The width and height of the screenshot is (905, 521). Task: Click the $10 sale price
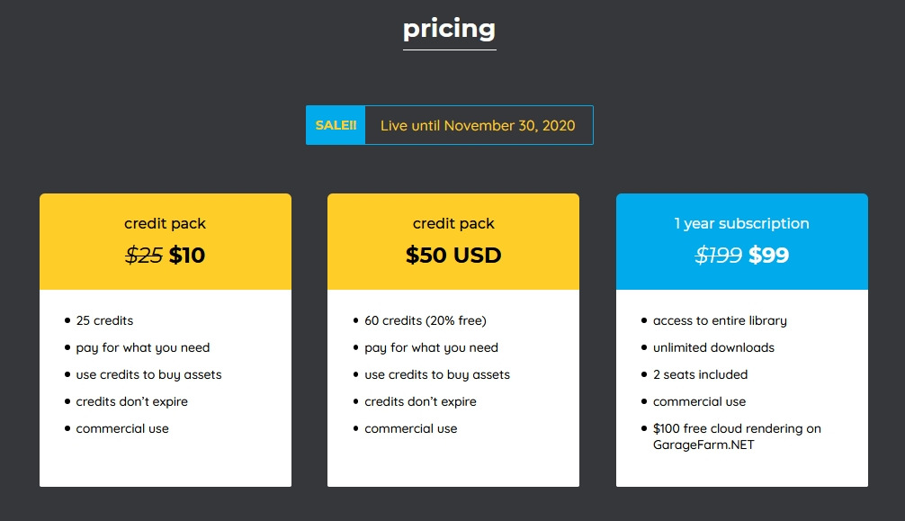187,255
